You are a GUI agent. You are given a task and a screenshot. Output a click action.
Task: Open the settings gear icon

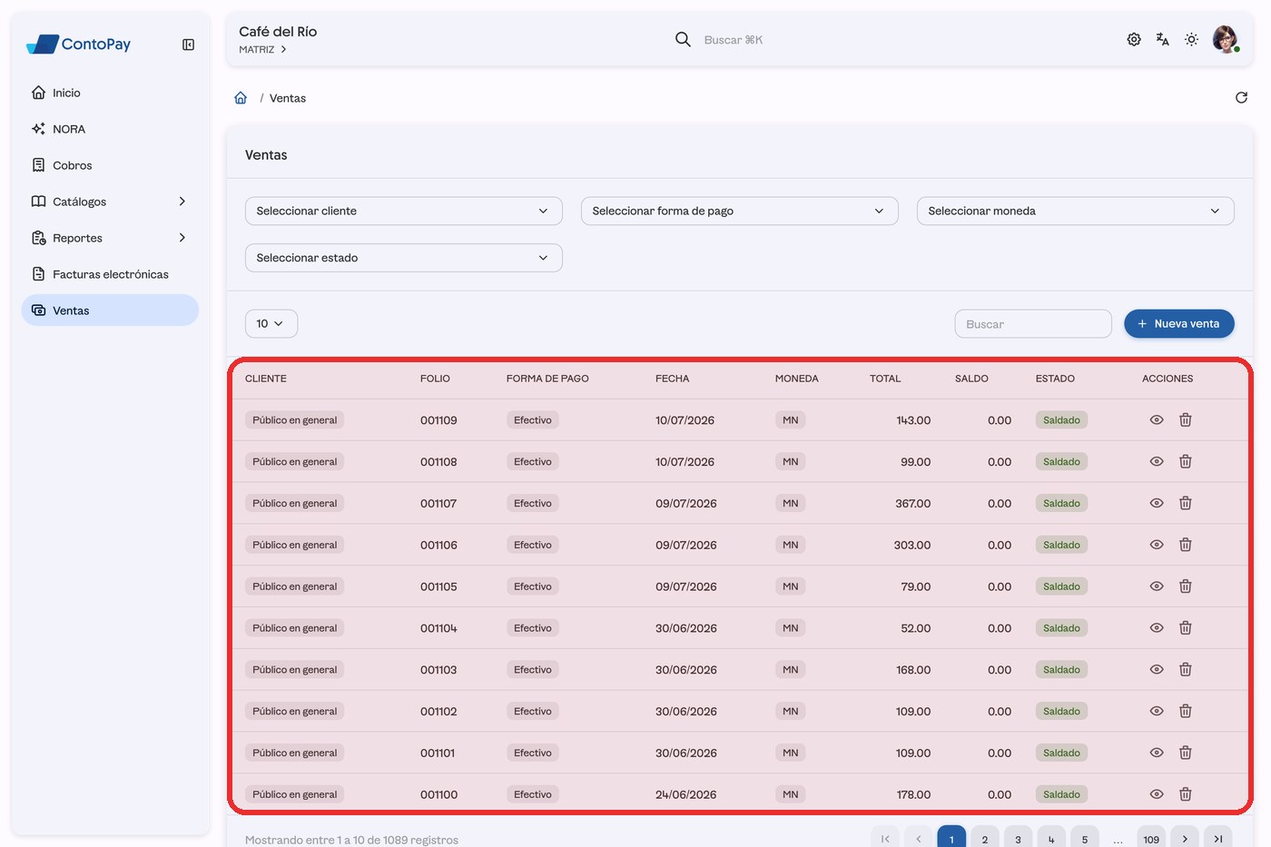tap(1134, 39)
